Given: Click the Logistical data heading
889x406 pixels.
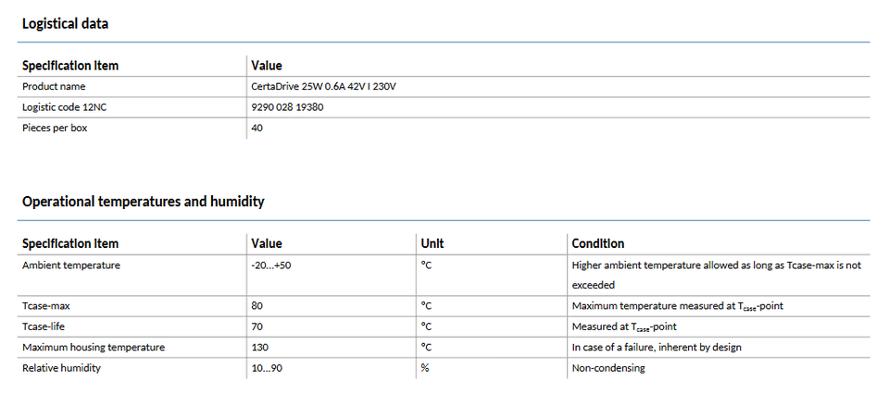Looking at the screenshot, I should [65, 24].
